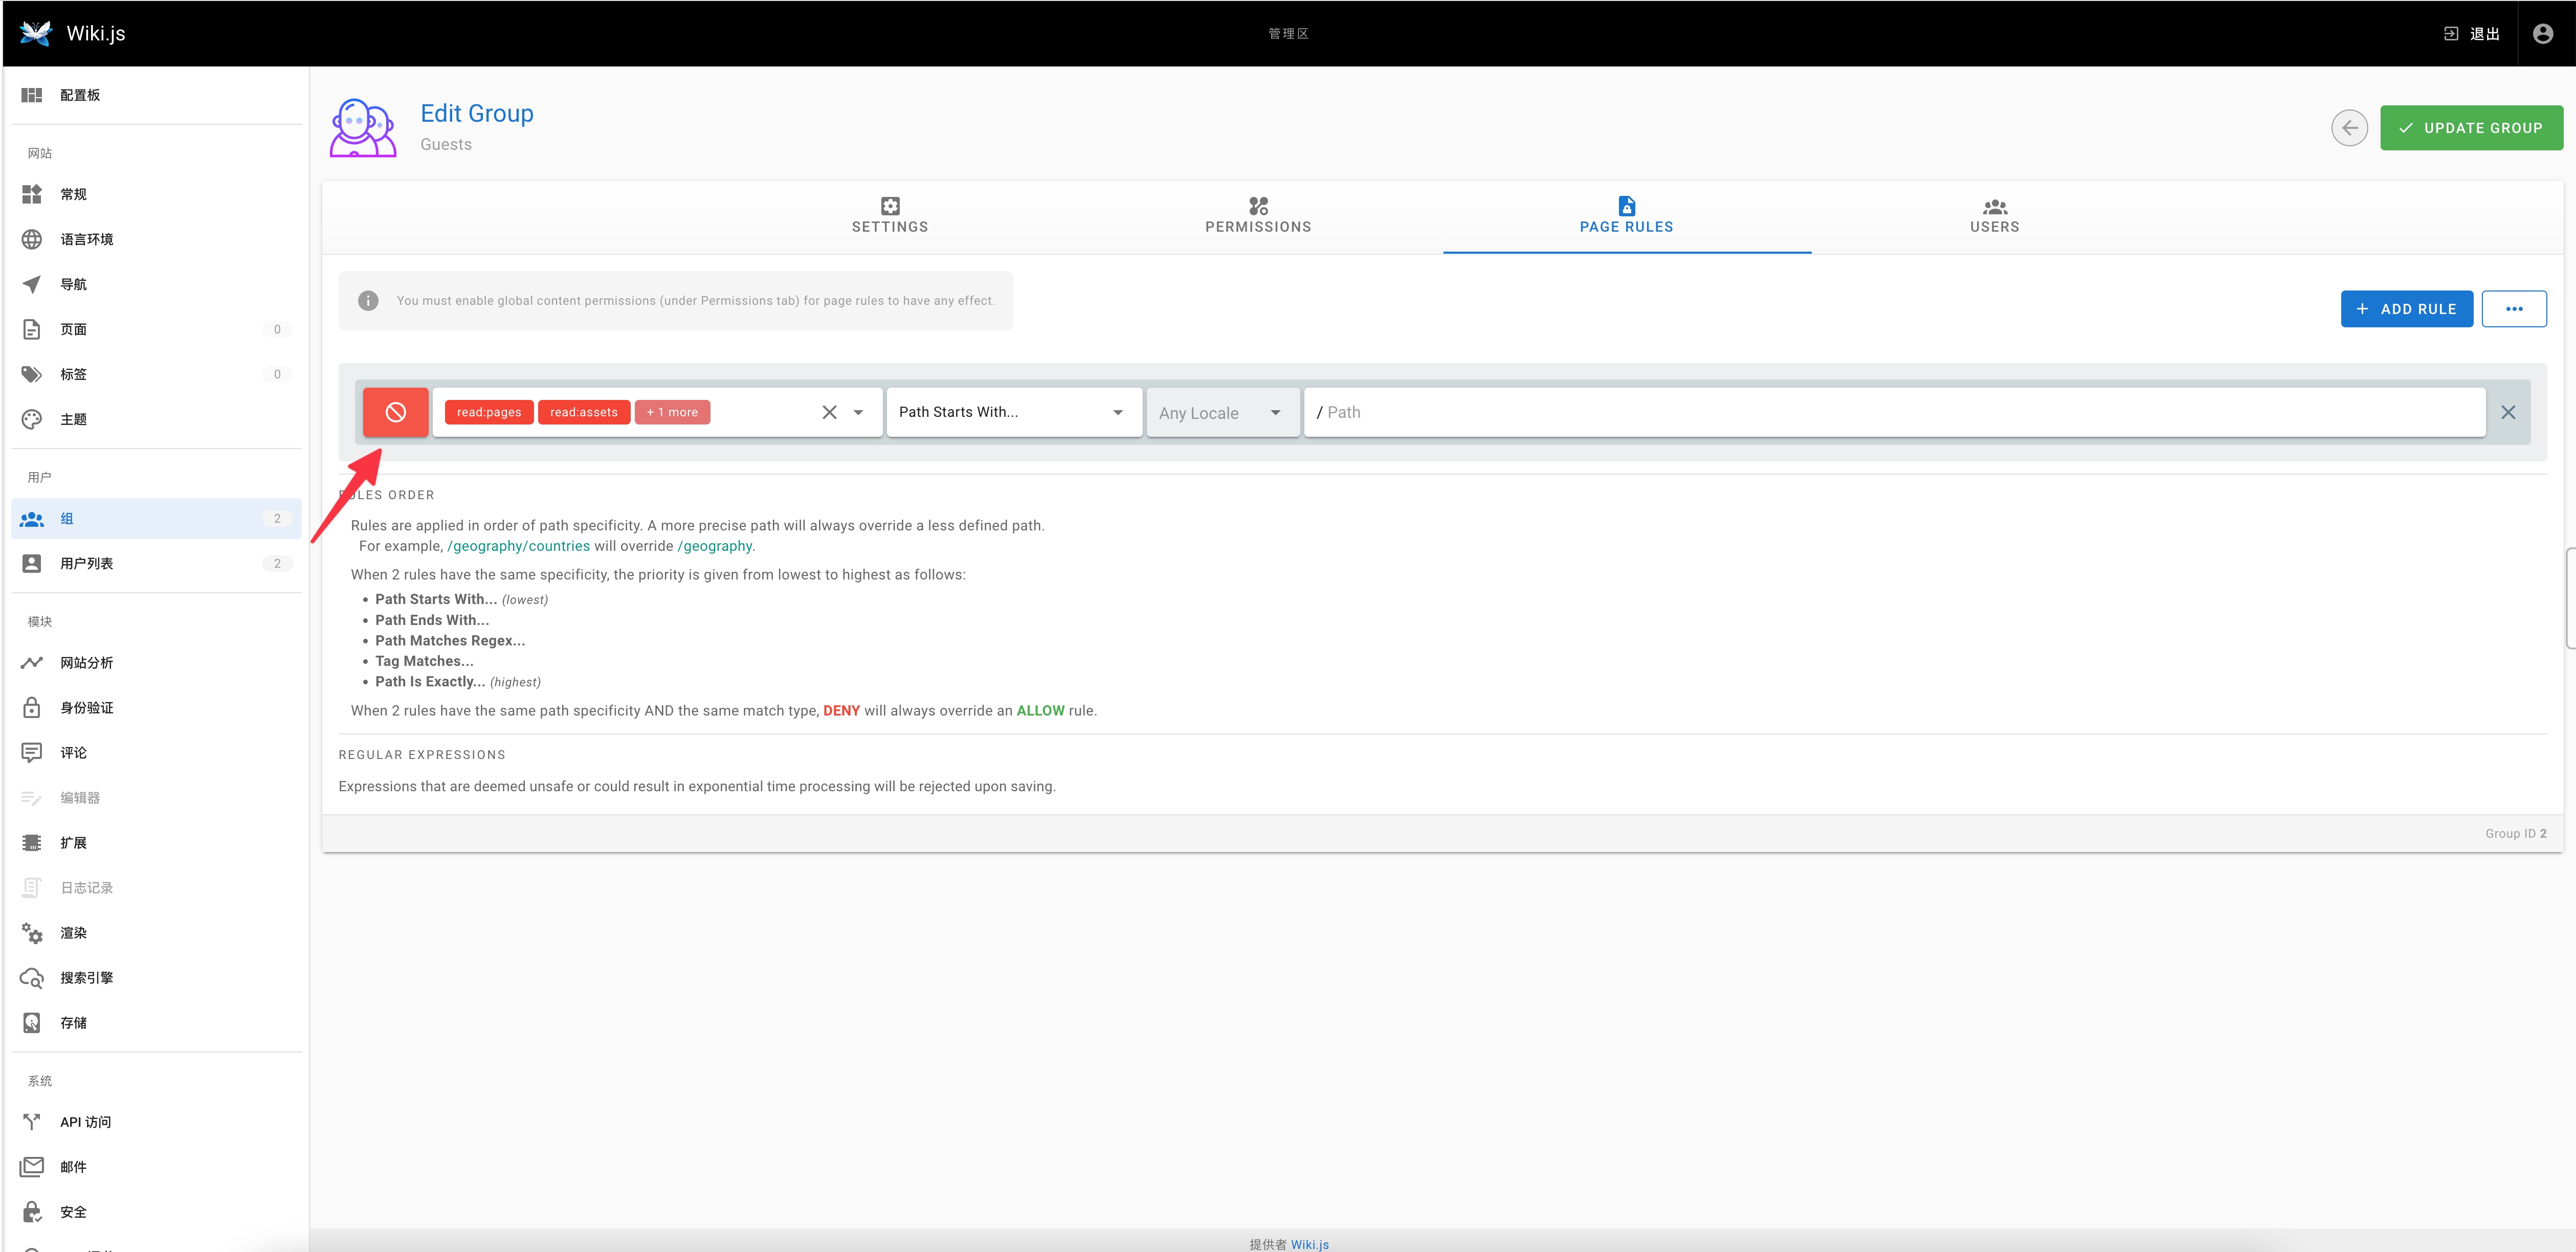Image resolution: width=2576 pixels, height=1252 pixels.
Task: Open 评论 comments module
Action: coord(156,752)
